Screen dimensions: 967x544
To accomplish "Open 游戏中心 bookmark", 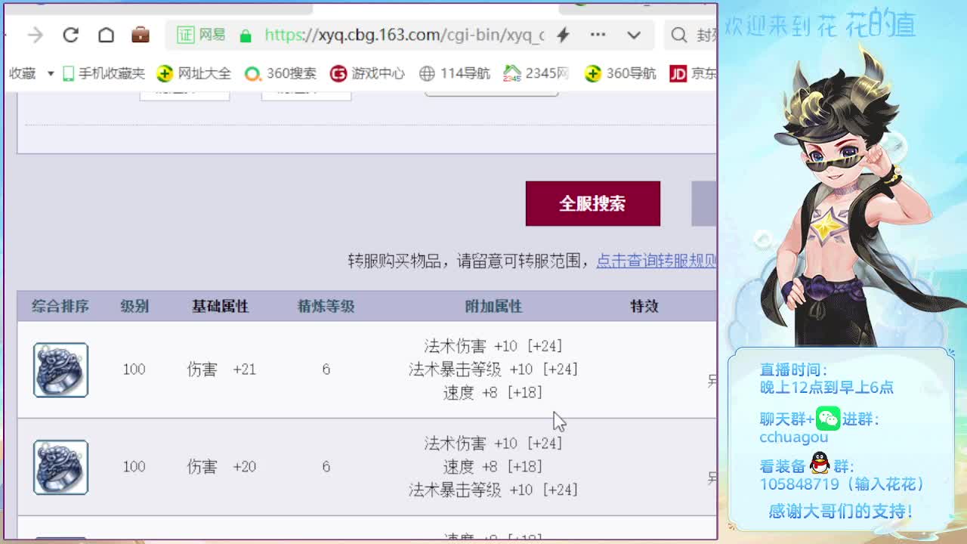I will 368,73.
